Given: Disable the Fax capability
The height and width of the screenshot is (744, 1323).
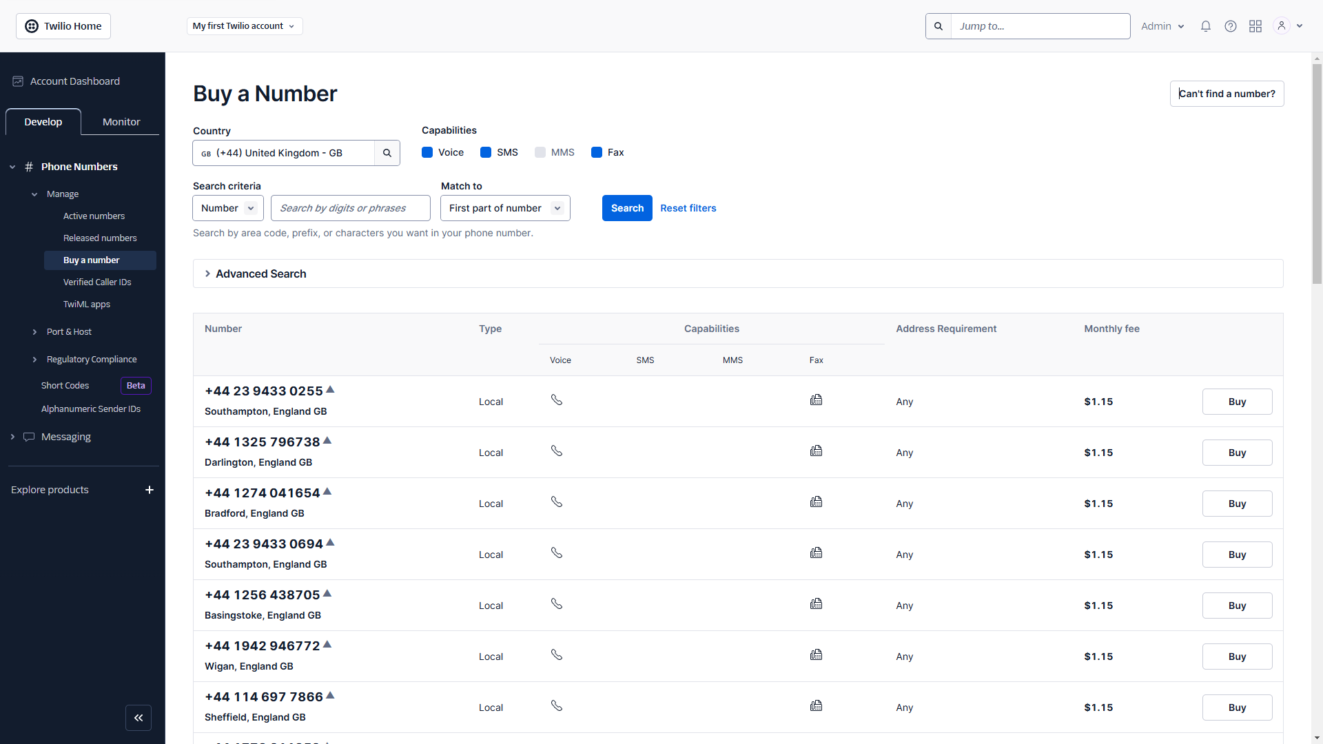Looking at the screenshot, I should pyautogui.click(x=597, y=152).
